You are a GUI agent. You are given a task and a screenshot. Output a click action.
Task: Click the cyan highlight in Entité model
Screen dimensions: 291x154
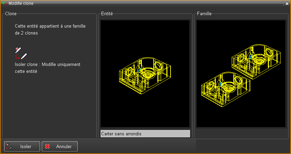coord(139,70)
